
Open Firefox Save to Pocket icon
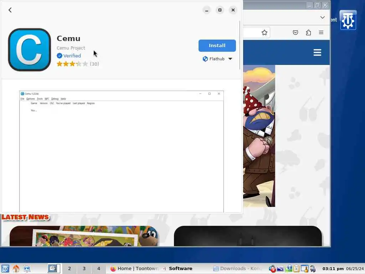point(295,32)
